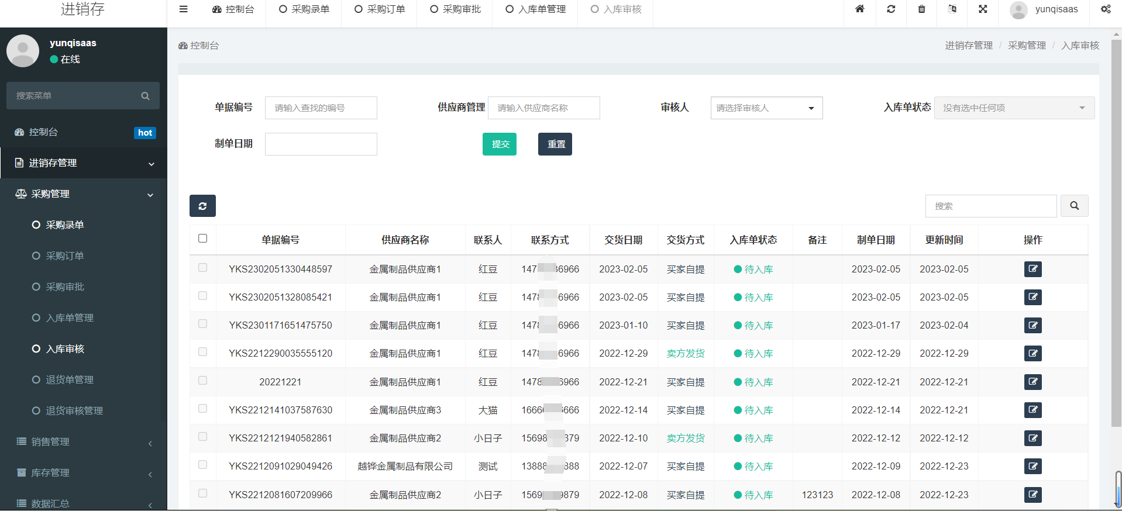1122x511 pixels.
Task: Edit row YKS2212121940582861
Action: (1032, 438)
